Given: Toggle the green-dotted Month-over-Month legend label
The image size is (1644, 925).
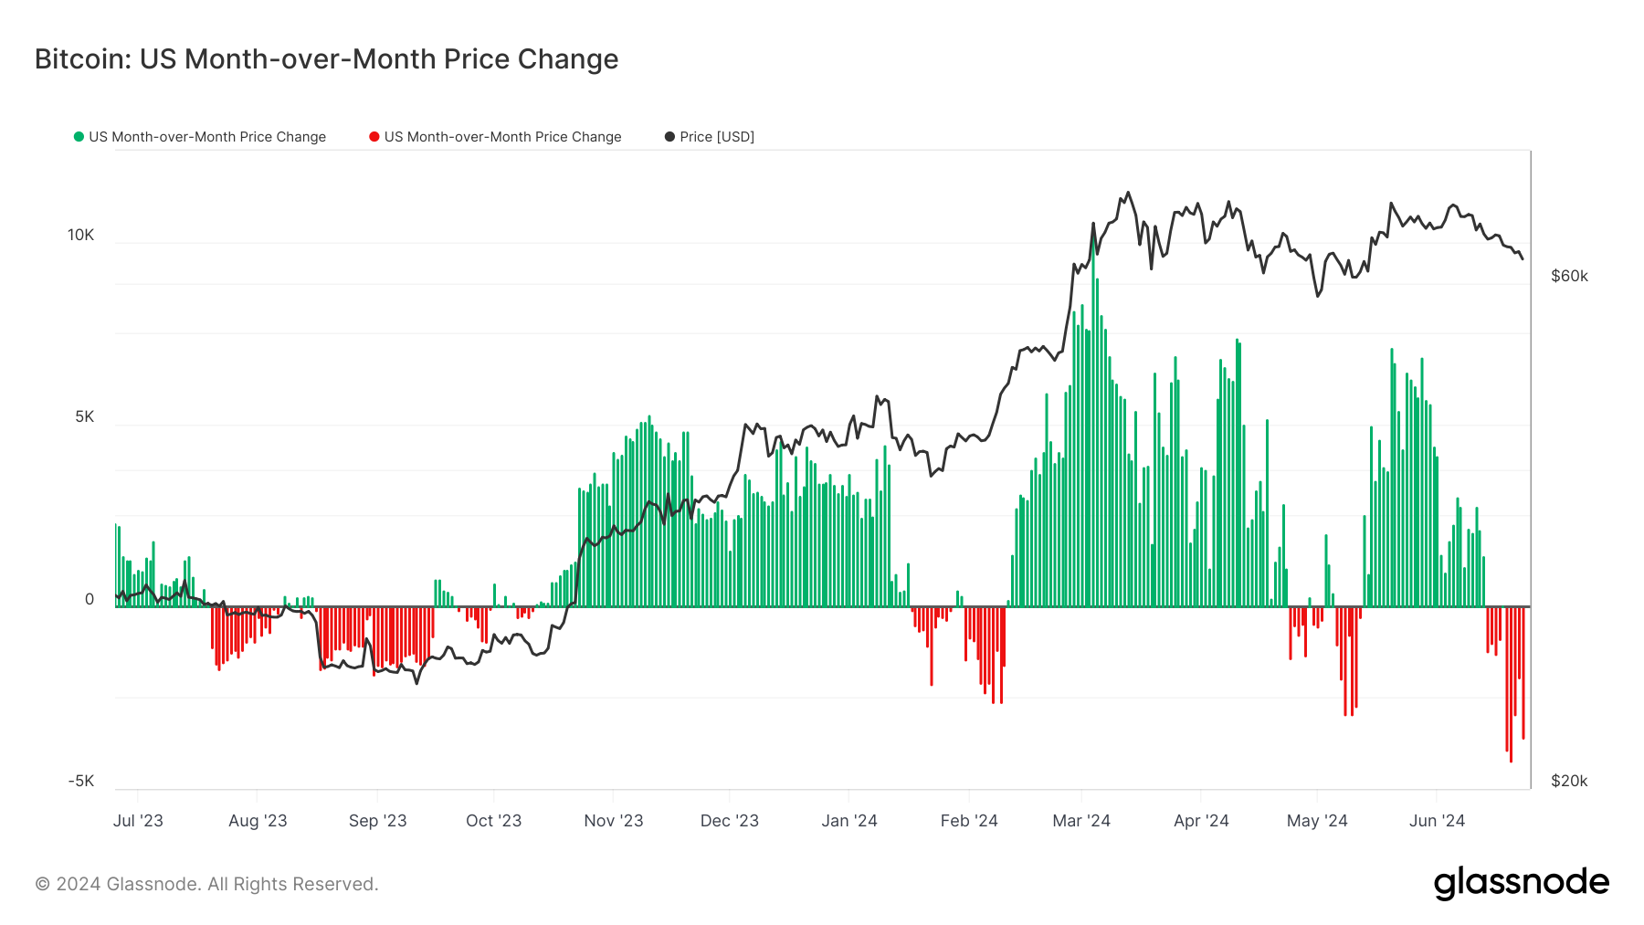Looking at the screenshot, I should click(207, 137).
